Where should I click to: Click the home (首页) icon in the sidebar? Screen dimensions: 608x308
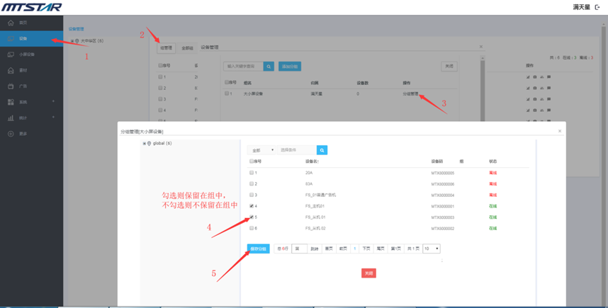pos(11,23)
